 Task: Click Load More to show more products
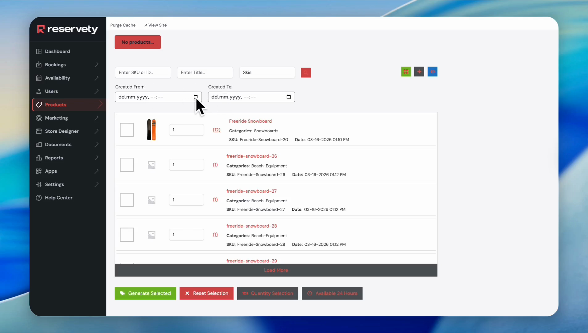point(276,270)
